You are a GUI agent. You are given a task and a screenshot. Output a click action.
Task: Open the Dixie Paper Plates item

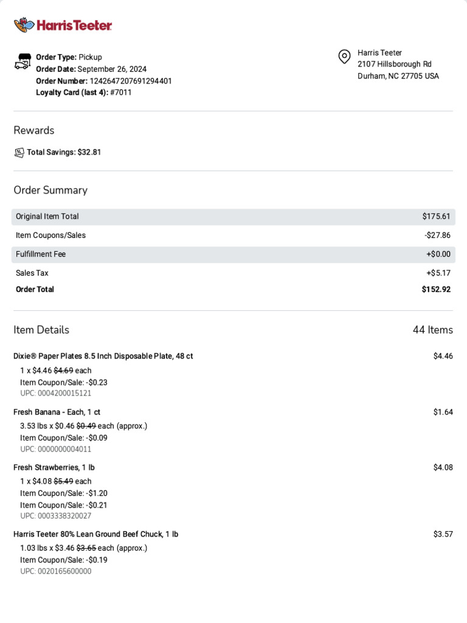(103, 356)
